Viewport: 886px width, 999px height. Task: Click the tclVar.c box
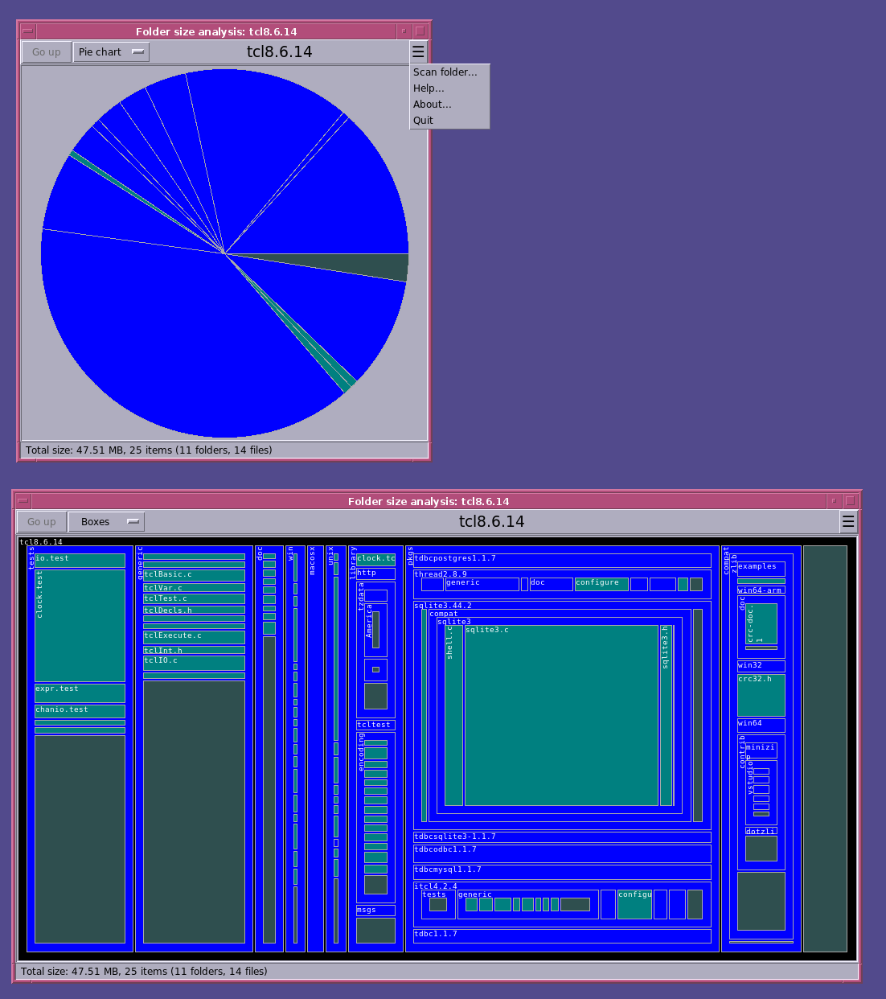pos(194,588)
